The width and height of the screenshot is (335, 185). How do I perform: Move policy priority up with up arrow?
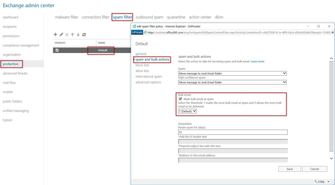(73, 35)
